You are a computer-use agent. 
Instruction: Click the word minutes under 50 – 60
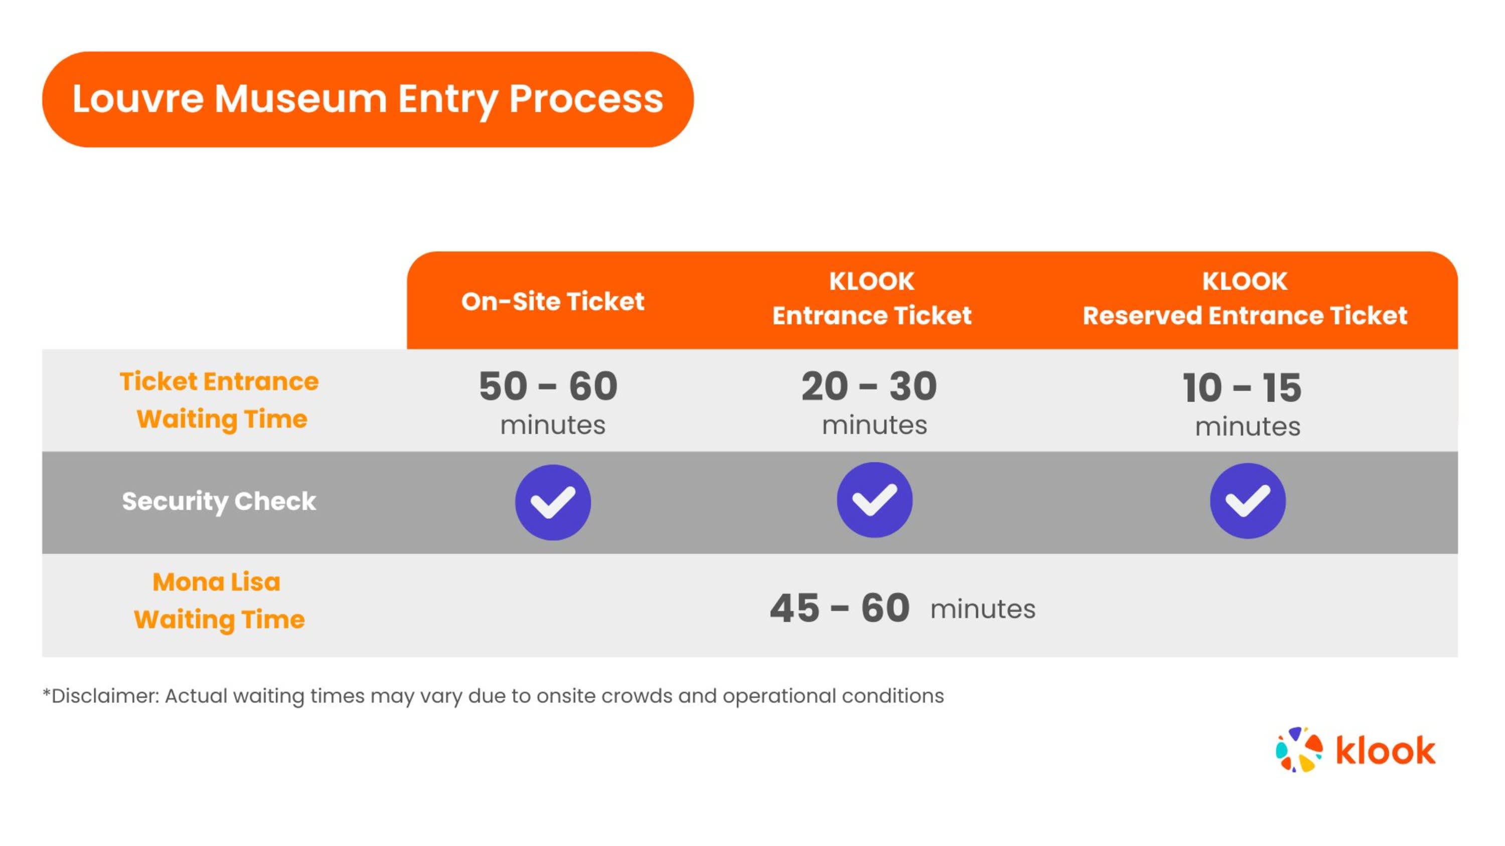[553, 425]
